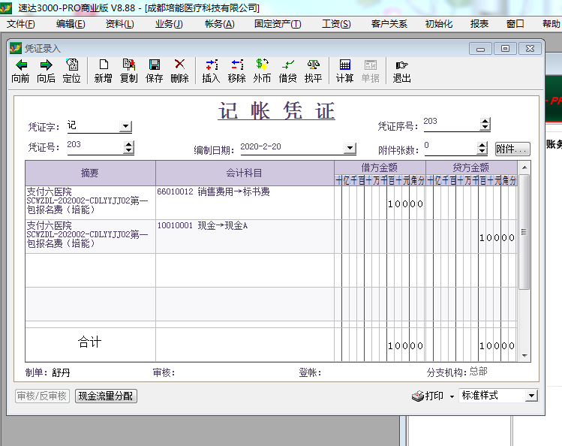Open the 编辑(E) menu
The width and height of the screenshot is (562, 446).
pos(71,24)
